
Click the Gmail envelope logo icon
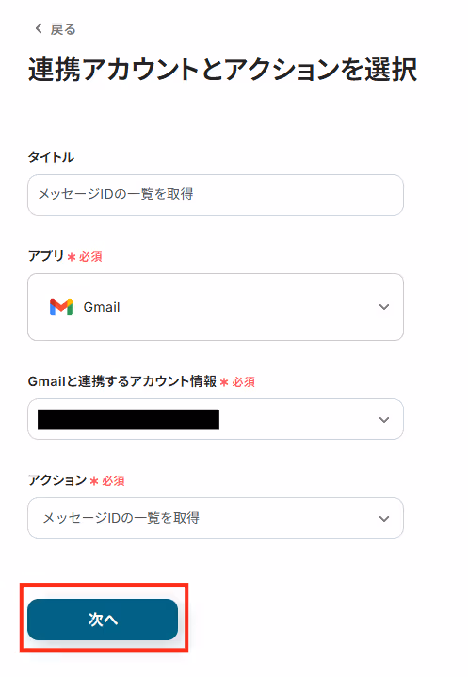point(61,307)
